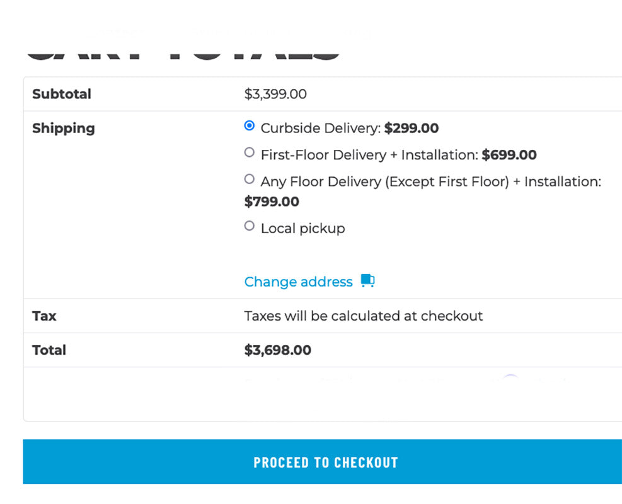Click the $3,399.00 subtotal amount
This screenshot has width=622, height=504.
[x=275, y=94]
